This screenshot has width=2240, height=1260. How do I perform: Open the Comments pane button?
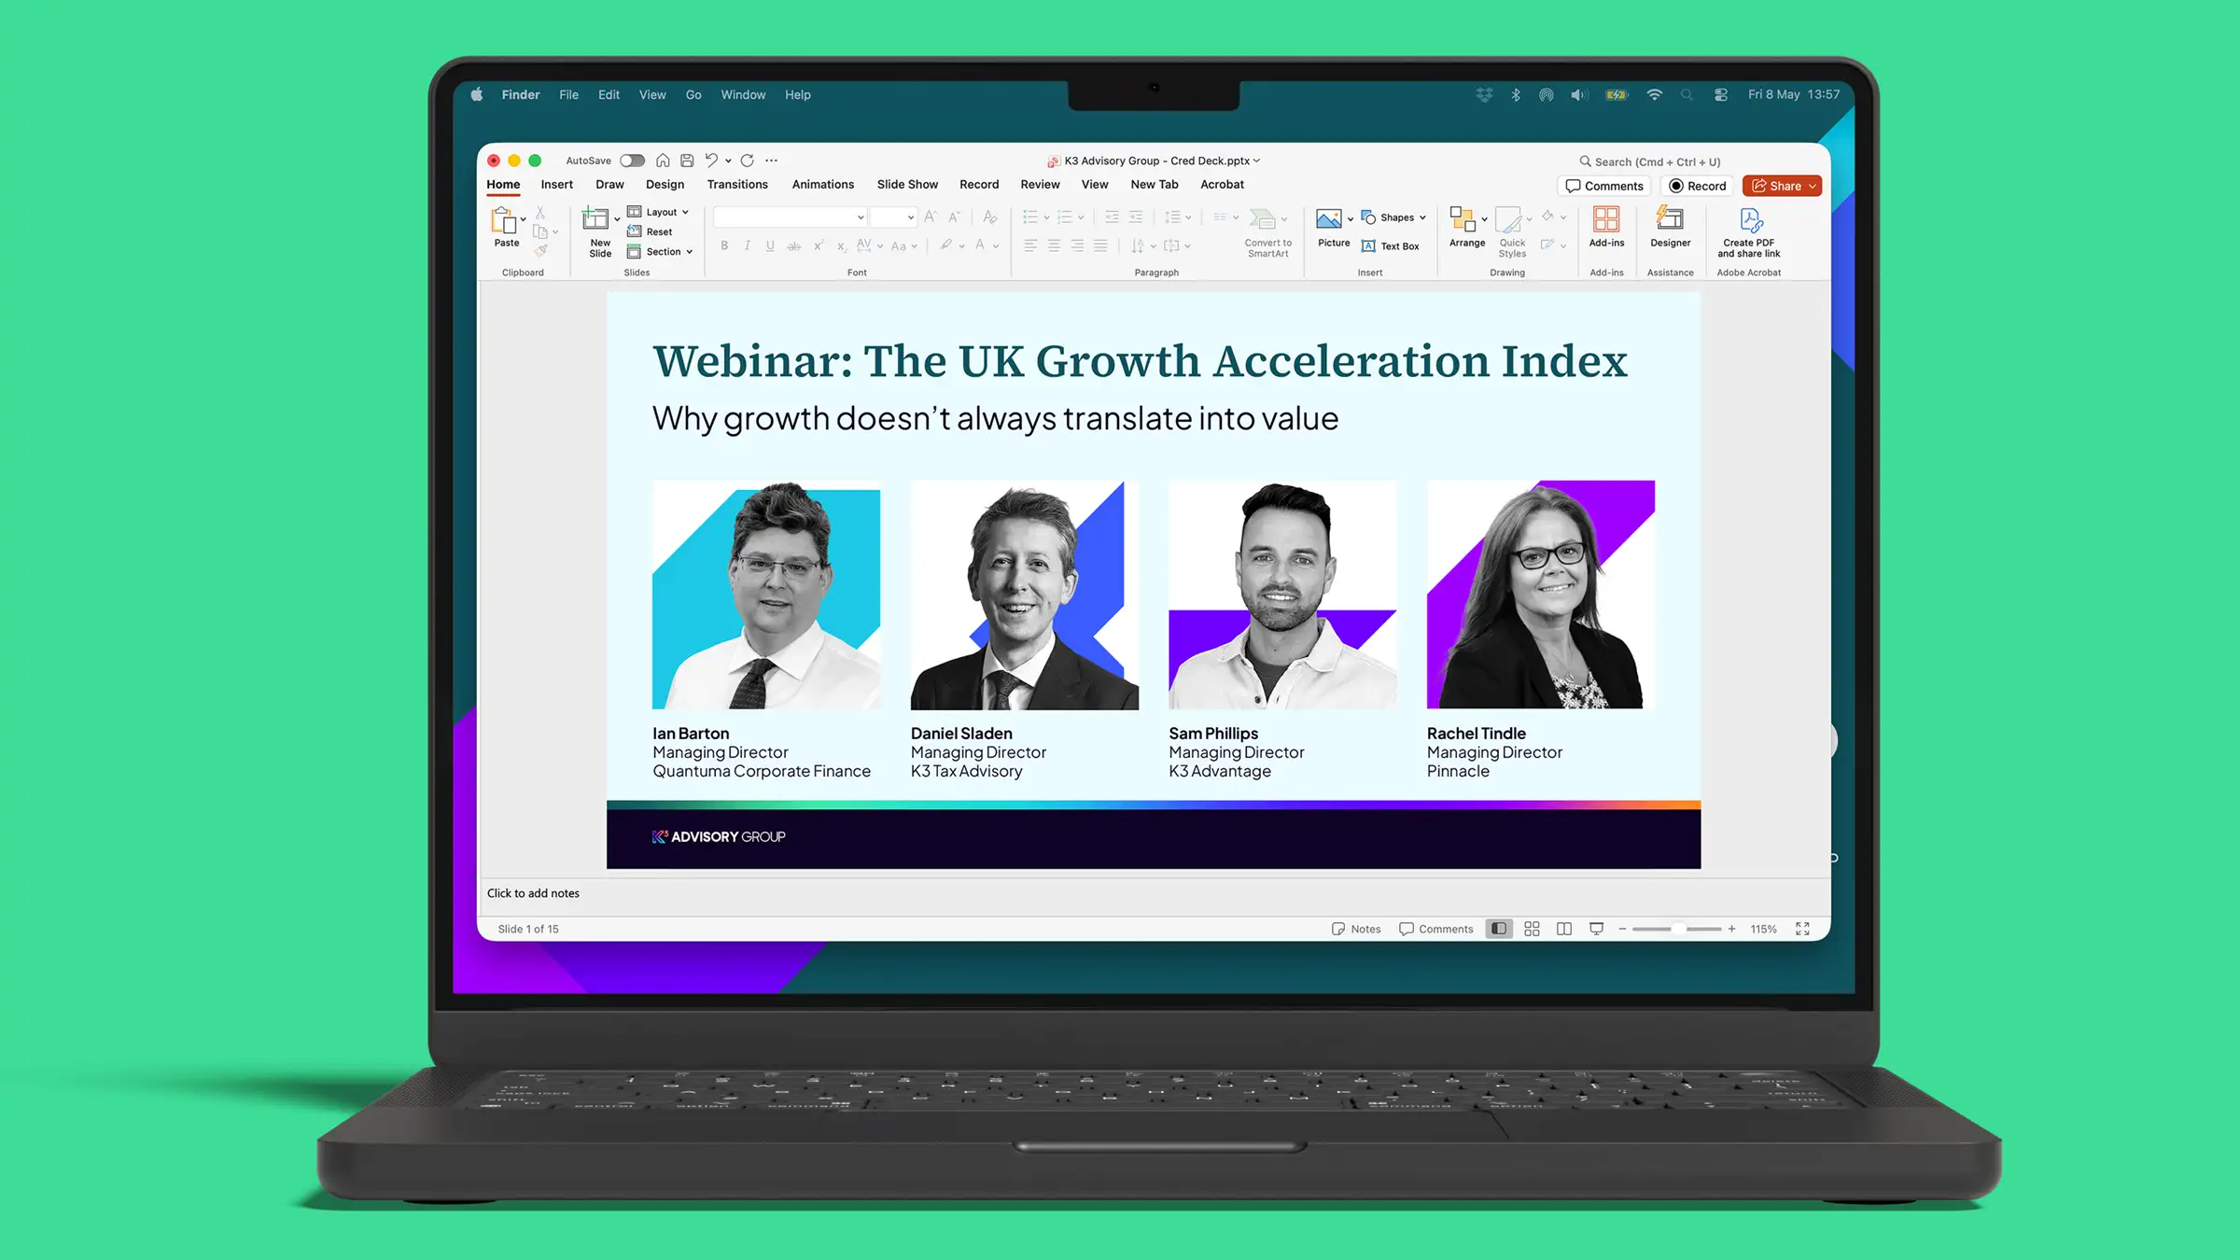[1604, 186]
